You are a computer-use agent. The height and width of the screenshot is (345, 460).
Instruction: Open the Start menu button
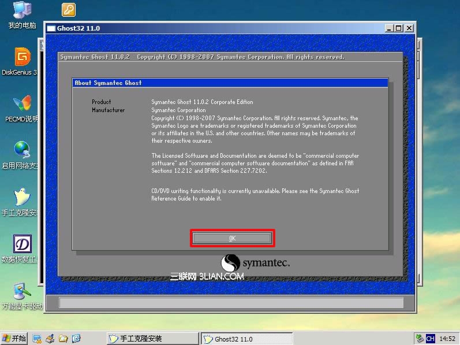14,339
